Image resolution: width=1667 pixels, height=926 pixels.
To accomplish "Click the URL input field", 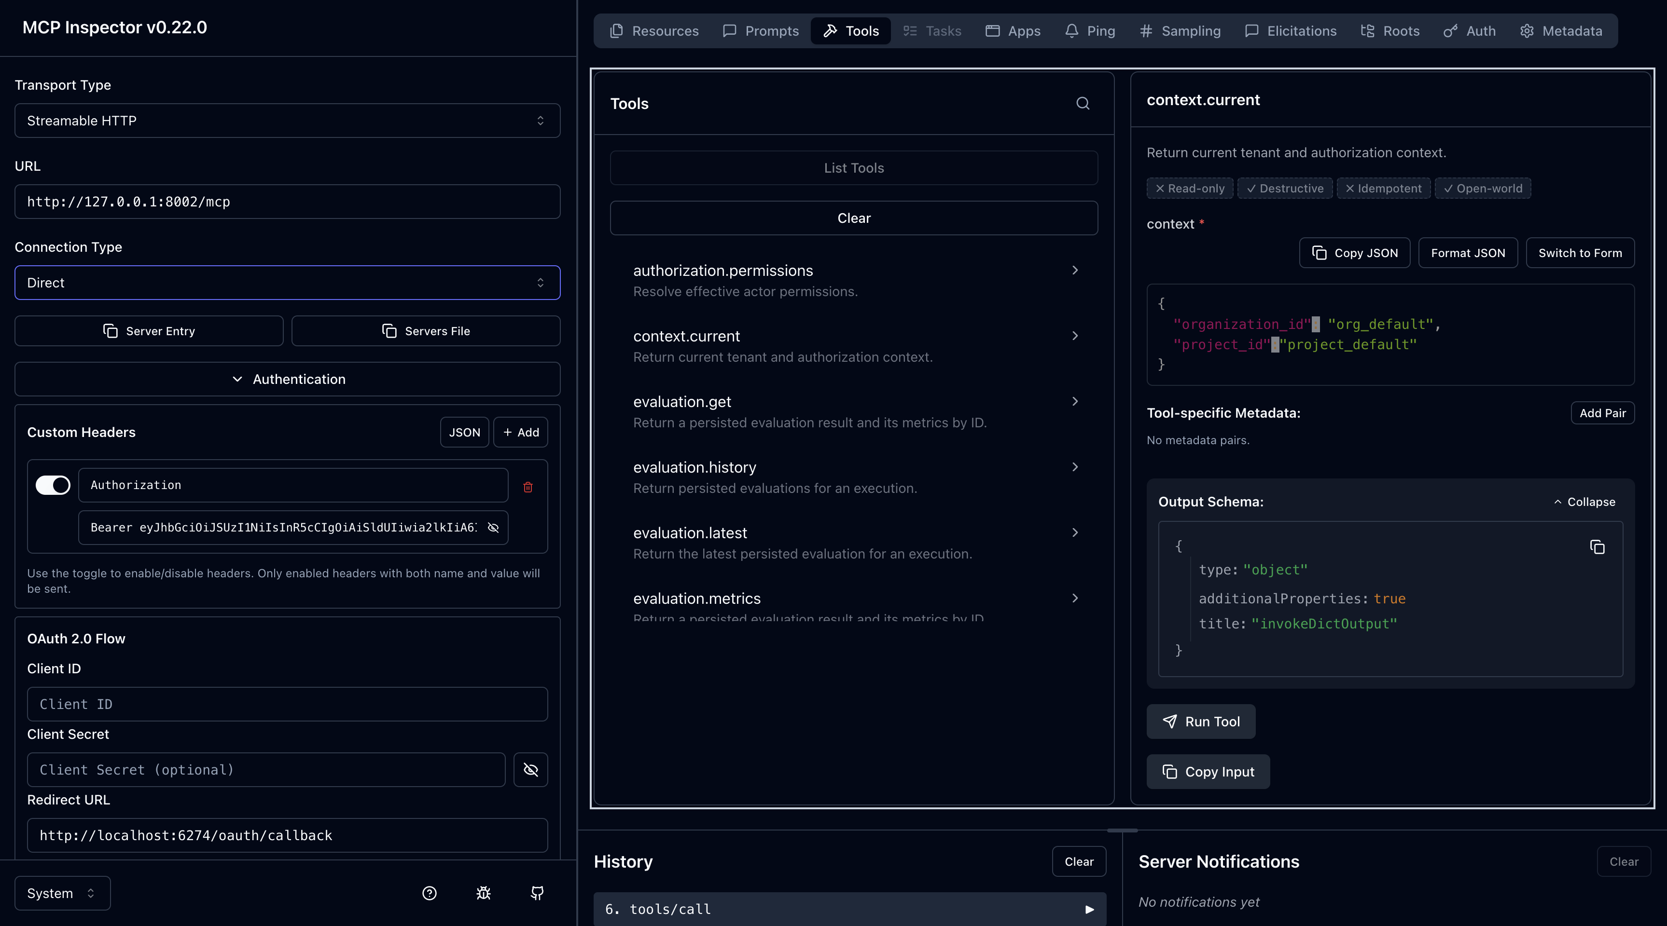I will point(287,202).
